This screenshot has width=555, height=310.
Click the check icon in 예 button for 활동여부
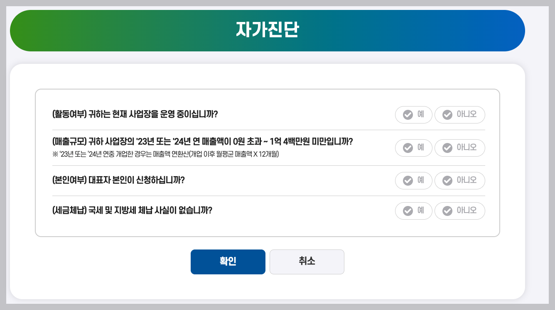click(x=408, y=115)
